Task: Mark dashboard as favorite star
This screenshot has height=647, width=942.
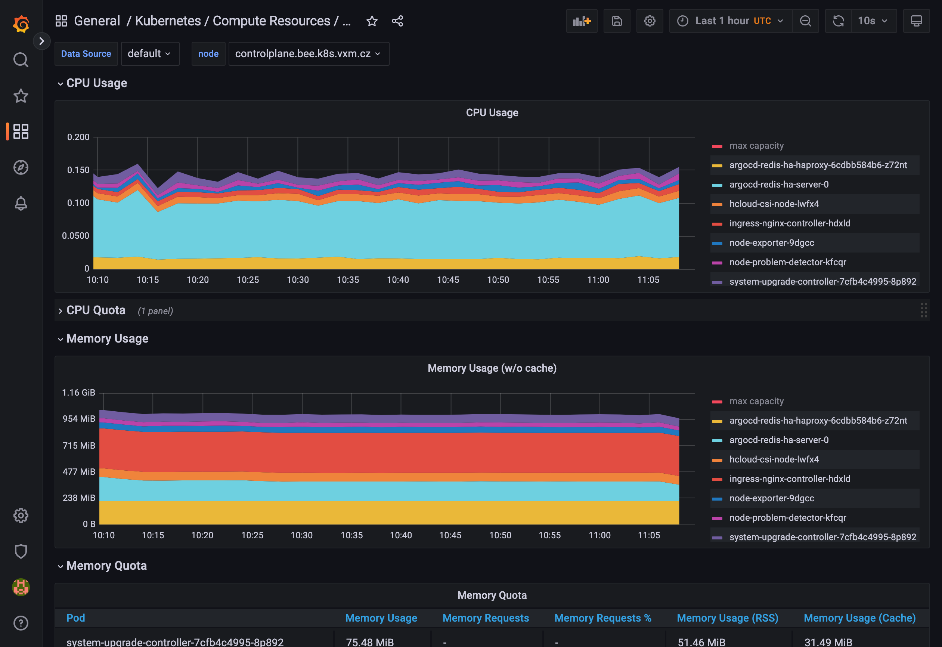Action: tap(372, 21)
